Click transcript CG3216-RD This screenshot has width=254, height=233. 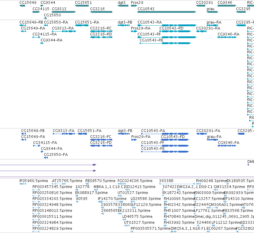[x=101, y=37]
